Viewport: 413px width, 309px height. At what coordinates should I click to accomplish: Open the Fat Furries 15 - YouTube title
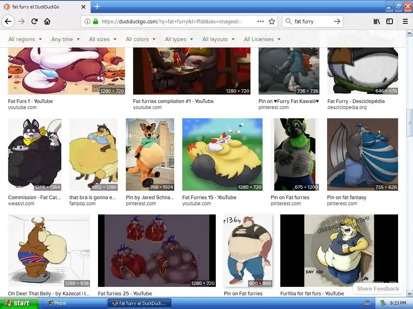pos(209,197)
